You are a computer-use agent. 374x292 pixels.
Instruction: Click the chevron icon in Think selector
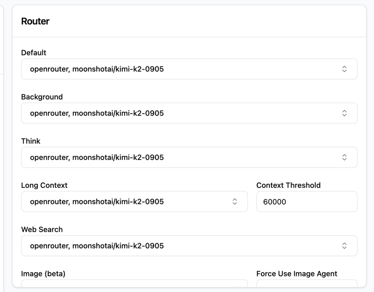coord(344,157)
